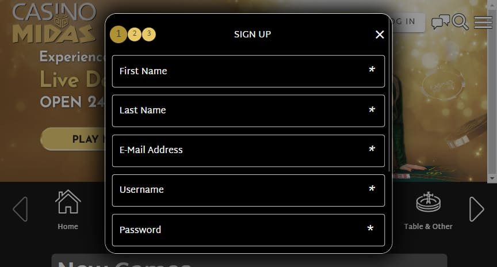The image size is (497, 267).
Task: Focus the Last Name field
Action: tap(248, 110)
